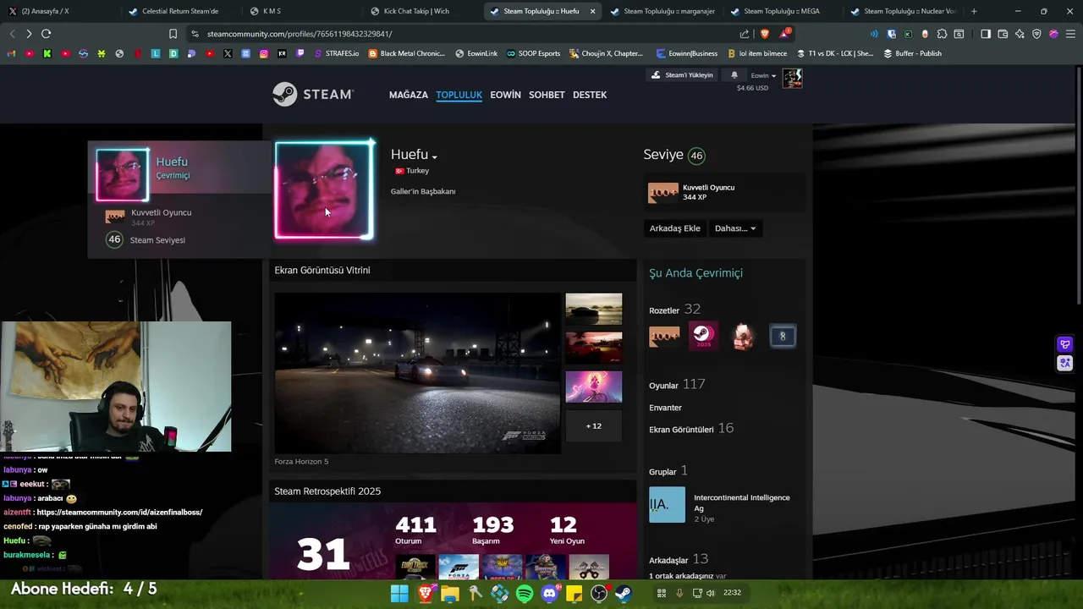Click the browser back button
Viewport: 1083px width, 609px height.
click(x=12, y=34)
